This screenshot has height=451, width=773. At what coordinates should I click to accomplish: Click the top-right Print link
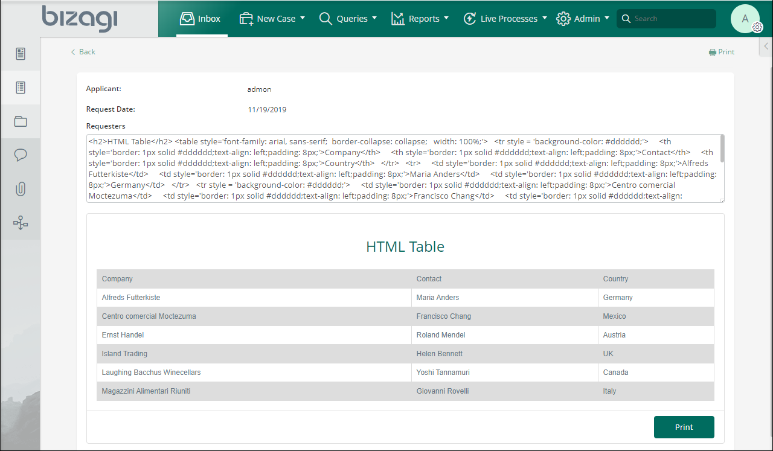click(722, 52)
